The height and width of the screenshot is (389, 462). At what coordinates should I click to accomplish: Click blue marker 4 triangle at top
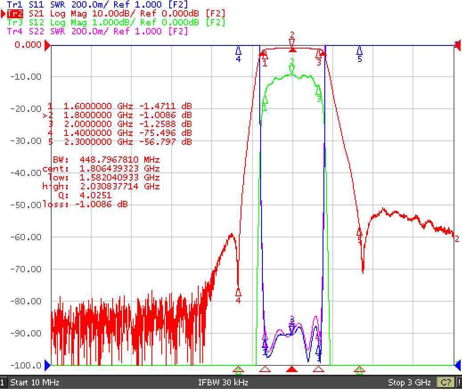pyautogui.click(x=238, y=51)
